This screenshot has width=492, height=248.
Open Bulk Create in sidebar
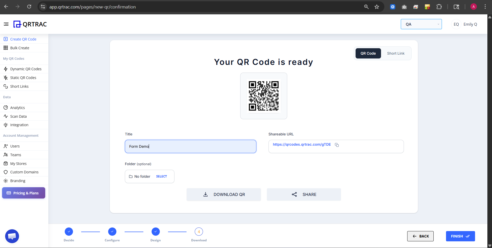coord(20,48)
